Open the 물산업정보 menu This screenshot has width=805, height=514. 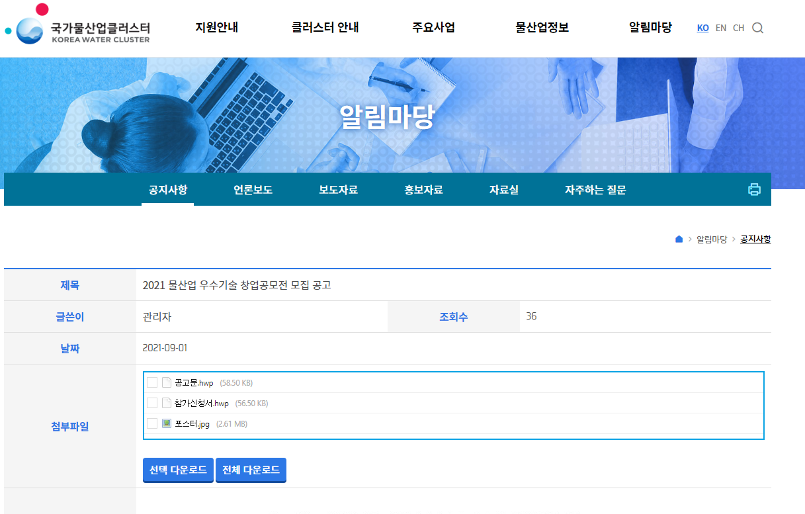542,28
